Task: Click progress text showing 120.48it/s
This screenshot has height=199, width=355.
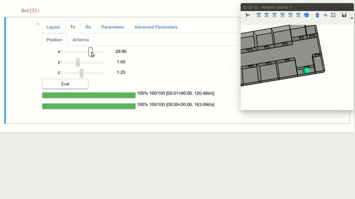Action: tap(176, 93)
